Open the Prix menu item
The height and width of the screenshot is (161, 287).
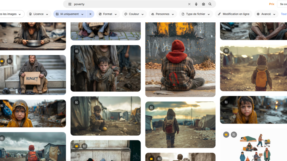click(271, 4)
